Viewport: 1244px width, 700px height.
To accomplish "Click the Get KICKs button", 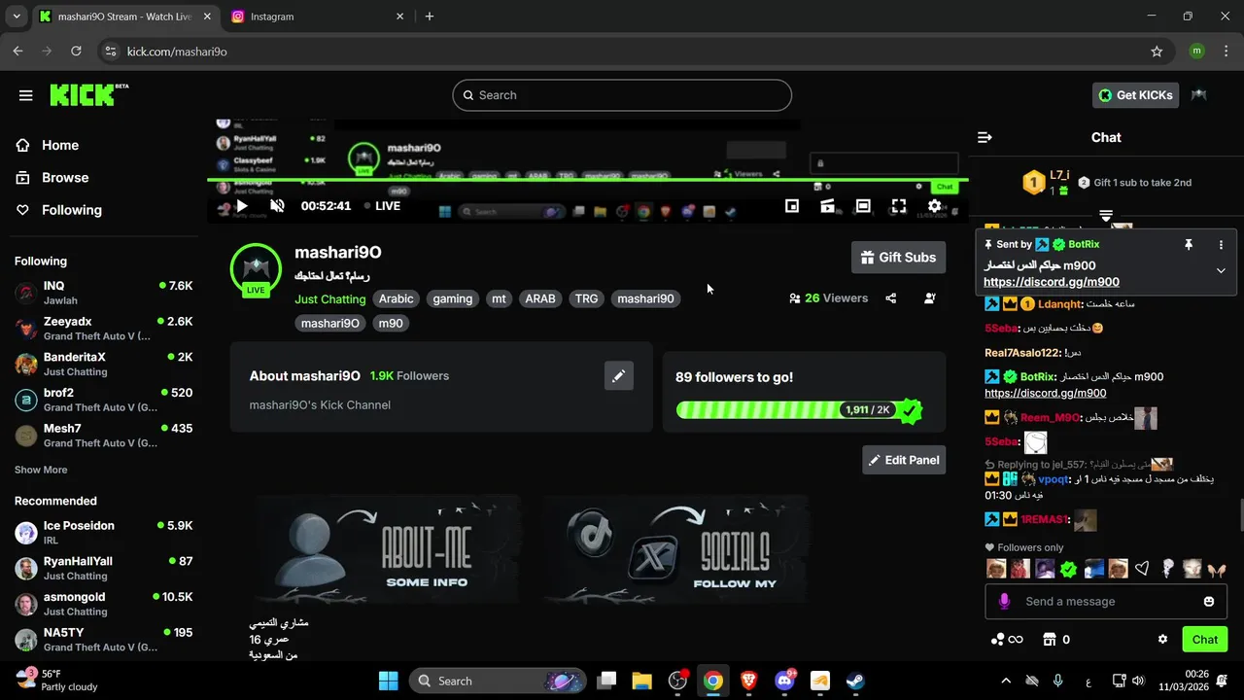I will click(x=1136, y=95).
